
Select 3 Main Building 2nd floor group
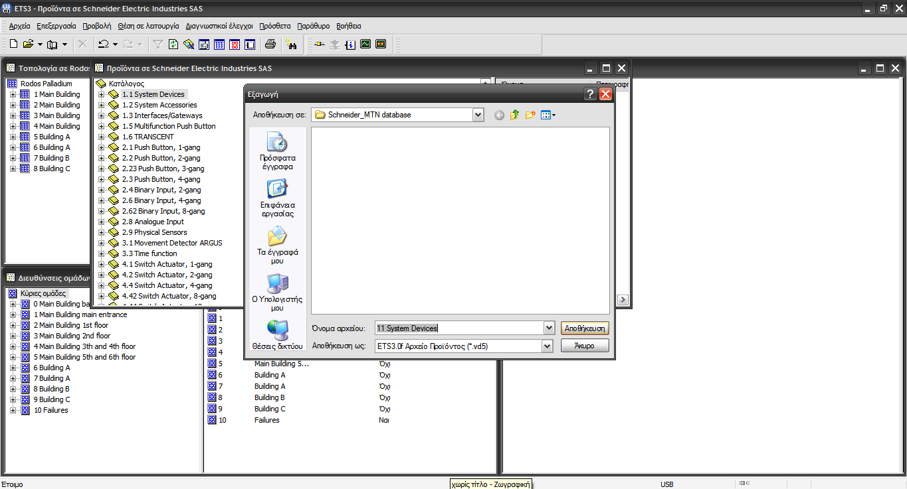(x=72, y=336)
